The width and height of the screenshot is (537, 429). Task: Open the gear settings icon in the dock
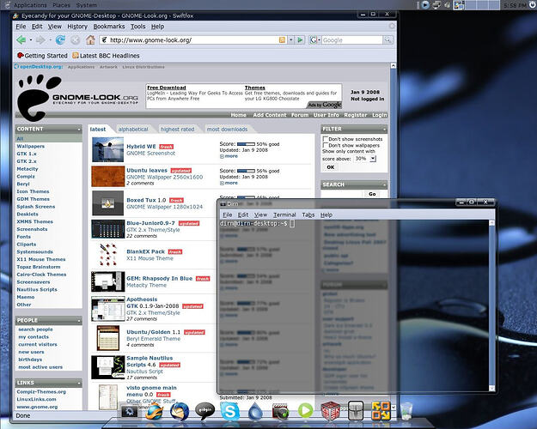click(x=130, y=412)
